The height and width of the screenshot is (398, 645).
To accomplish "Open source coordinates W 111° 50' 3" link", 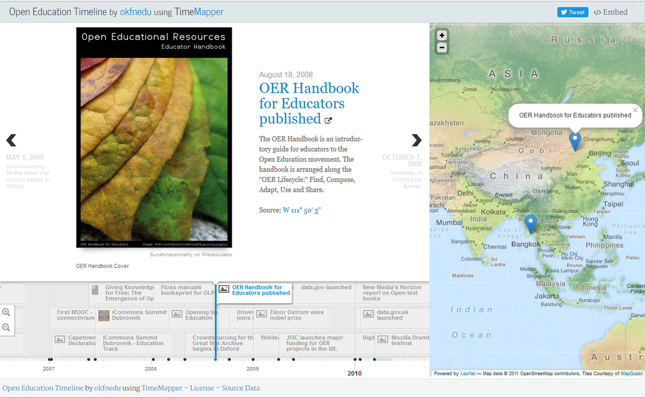I will [x=302, y=210].
